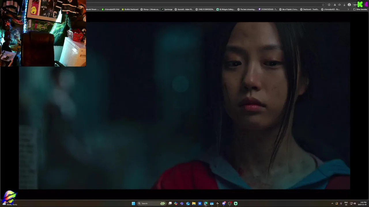Launch Copilot from the taskbar
This screenshot has width=369, height=207.
pyautogui.click(x=176, y=204)
